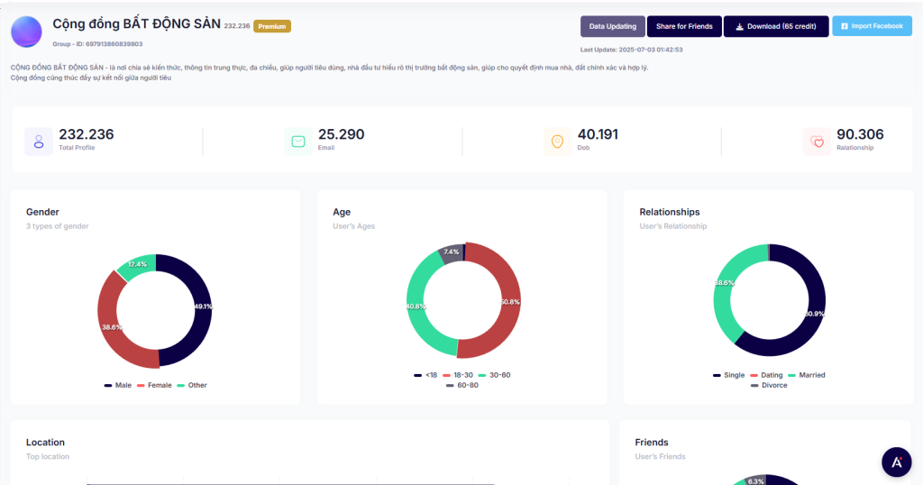The height and width of the screenshot is (485, 923).
Task: Click the 12.4% other segment of Gender donut
Action: point(138,264)
